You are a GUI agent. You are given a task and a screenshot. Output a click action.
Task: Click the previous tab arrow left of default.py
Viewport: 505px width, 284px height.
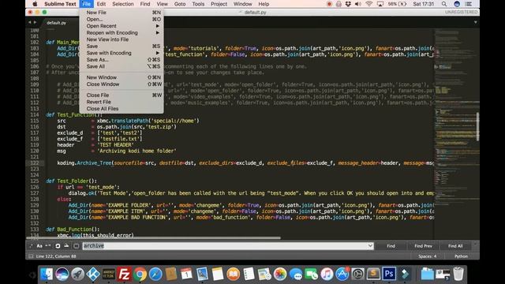30,22
